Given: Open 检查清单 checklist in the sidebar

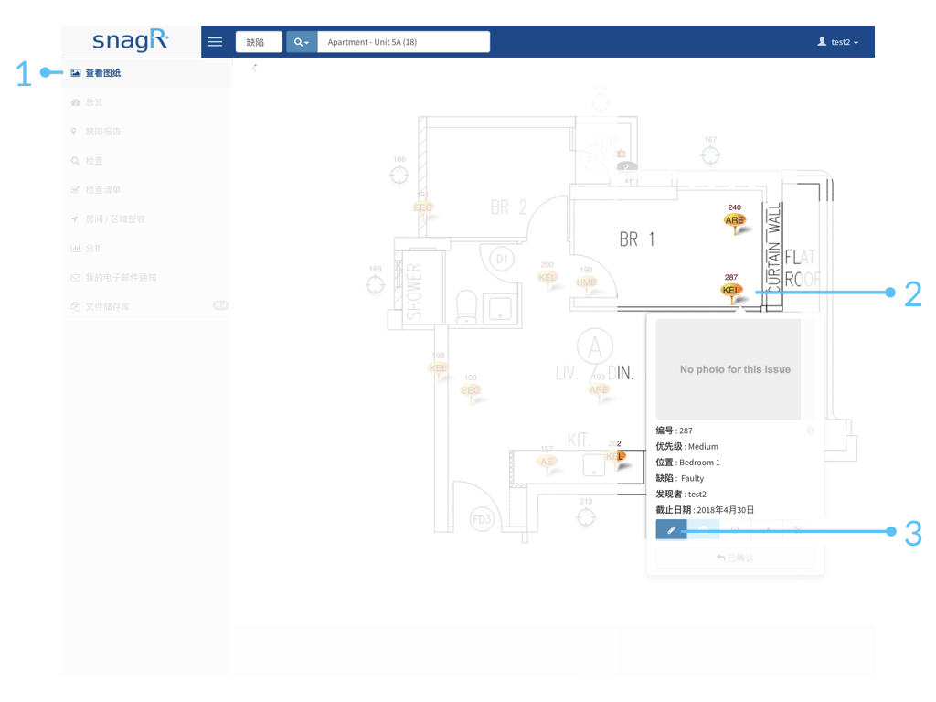Looking at the screenshot, I should point(146,190).
